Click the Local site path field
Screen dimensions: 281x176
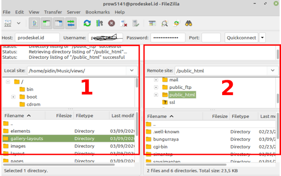pos(77,71)
